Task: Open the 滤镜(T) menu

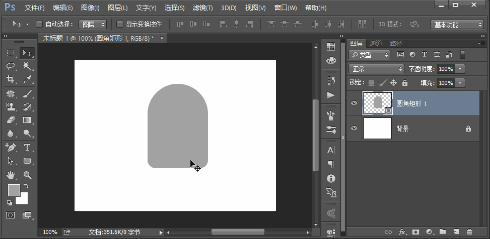Action: coord(202,8)
